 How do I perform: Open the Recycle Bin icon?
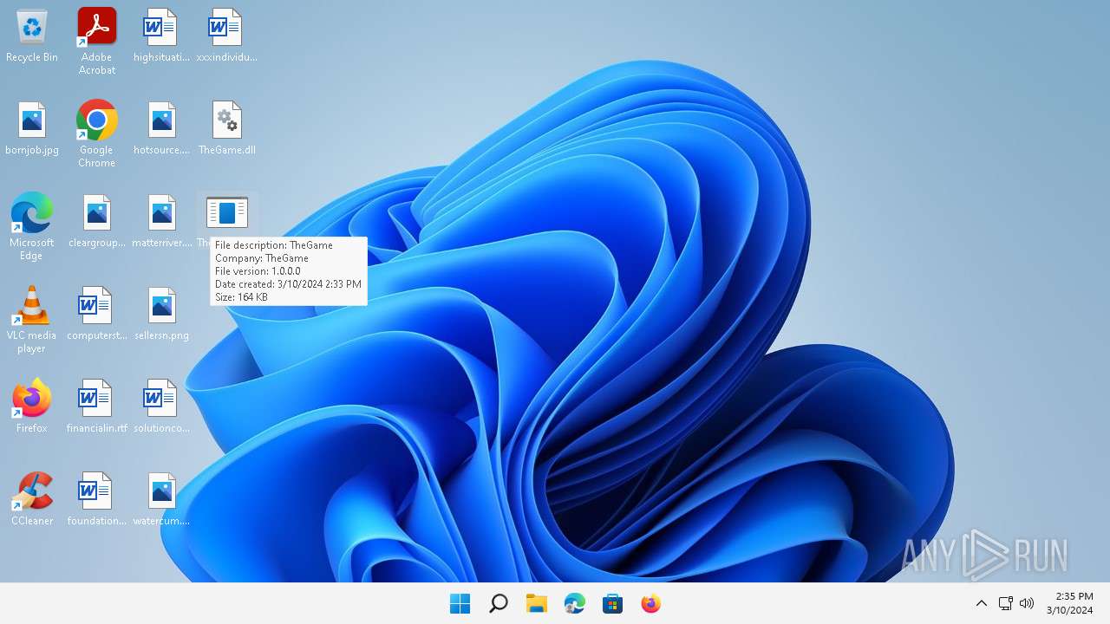pyautogui.click(x=32, y=35)
